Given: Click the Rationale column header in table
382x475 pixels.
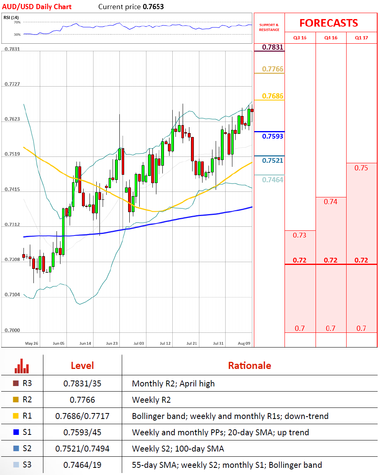Looking at the screenshot, I should click(x=249, y=366).
